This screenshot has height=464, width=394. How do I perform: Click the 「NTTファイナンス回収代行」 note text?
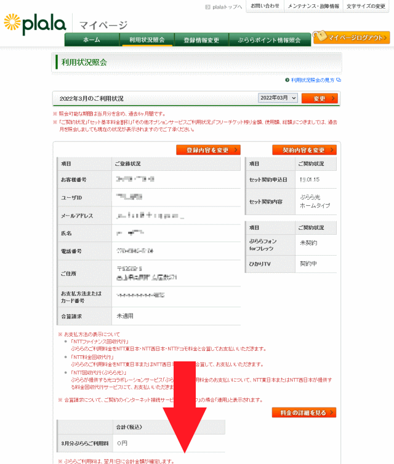point(100,342)
